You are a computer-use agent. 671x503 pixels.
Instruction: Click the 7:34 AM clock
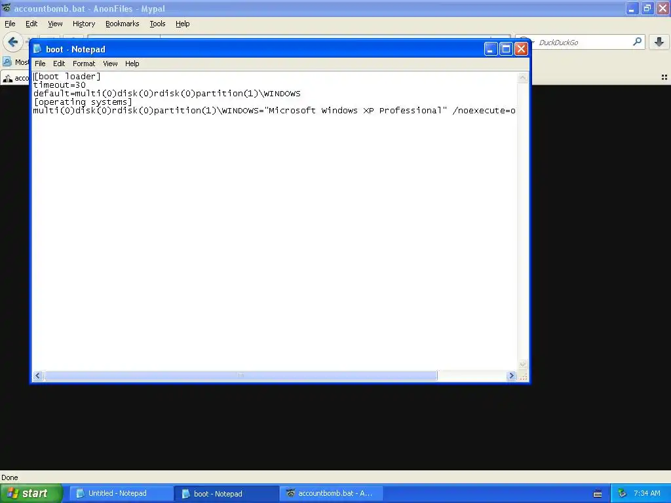click(x=647, y=493)
